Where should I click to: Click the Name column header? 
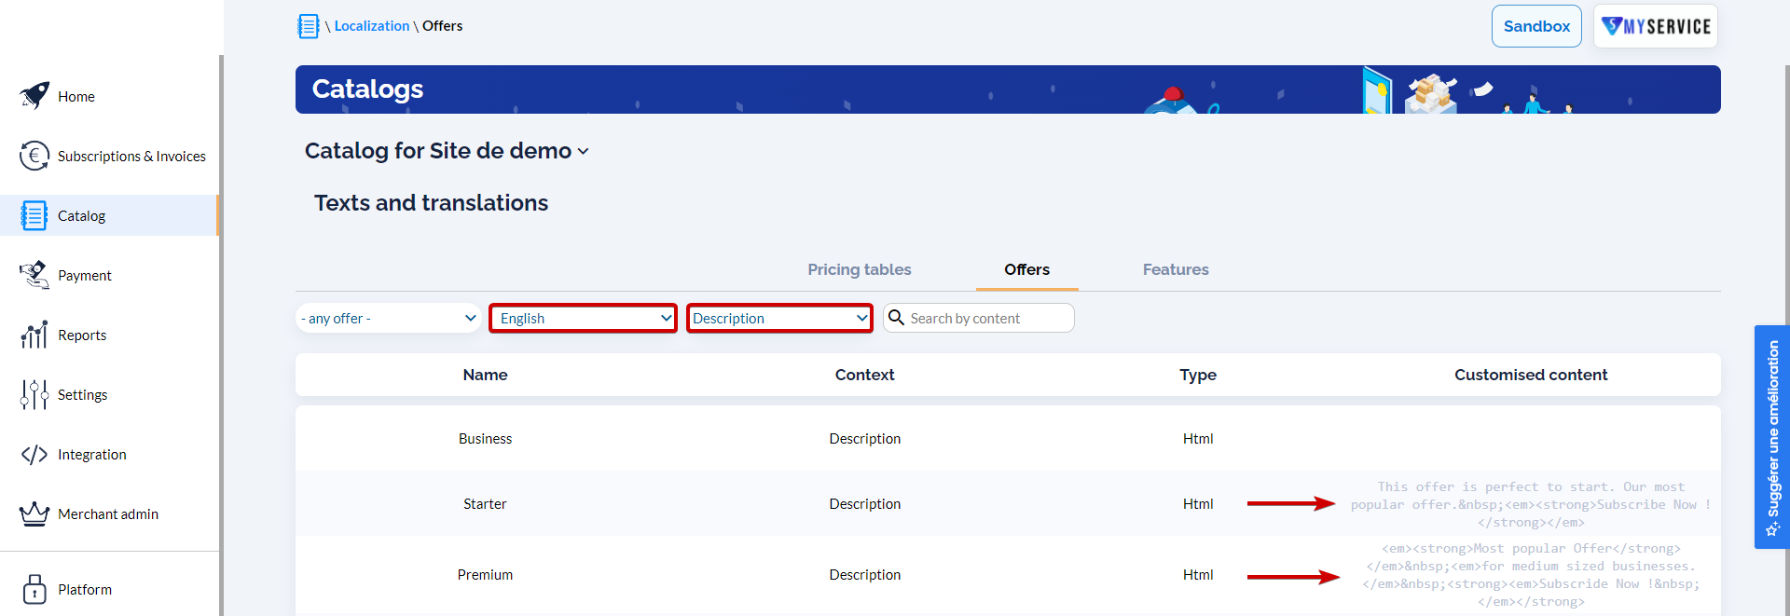click(485, 375)
